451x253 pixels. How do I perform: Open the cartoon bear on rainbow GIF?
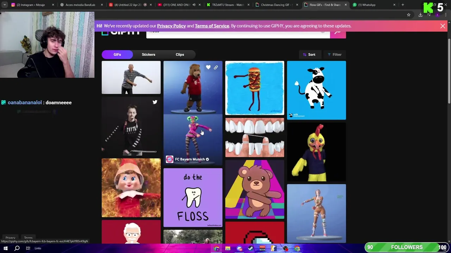254,189
